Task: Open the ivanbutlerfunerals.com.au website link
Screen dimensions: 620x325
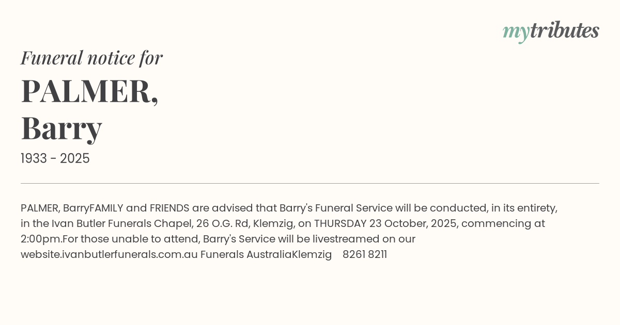Action: click(x=109, y=254)
